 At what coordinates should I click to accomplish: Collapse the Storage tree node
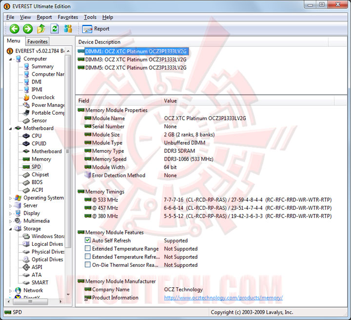[x=10, y=229]
